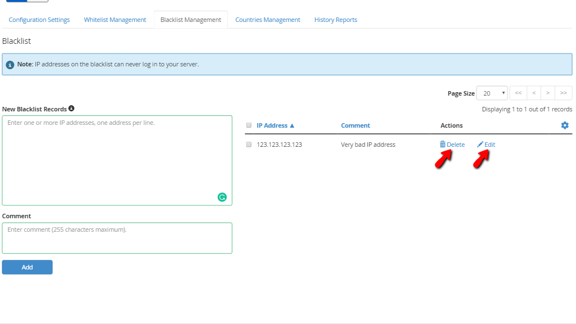The height and width of the screenshot is (324, 576).
Task: Click the info icon beside New Blacklist Records
Action: point(71,109)
